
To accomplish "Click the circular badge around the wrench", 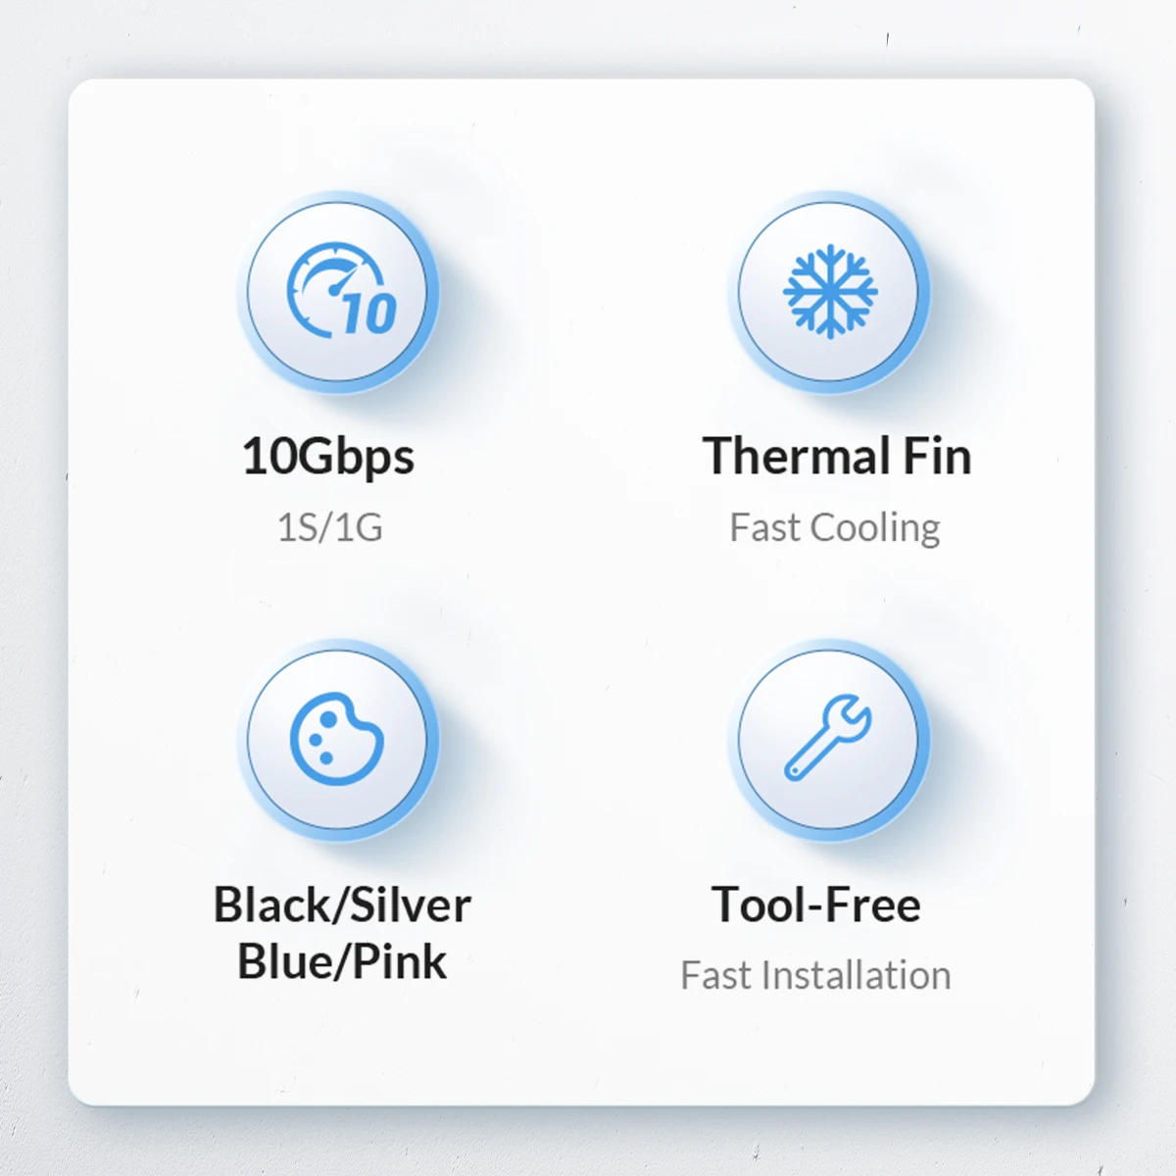I will tap(829, 740).
